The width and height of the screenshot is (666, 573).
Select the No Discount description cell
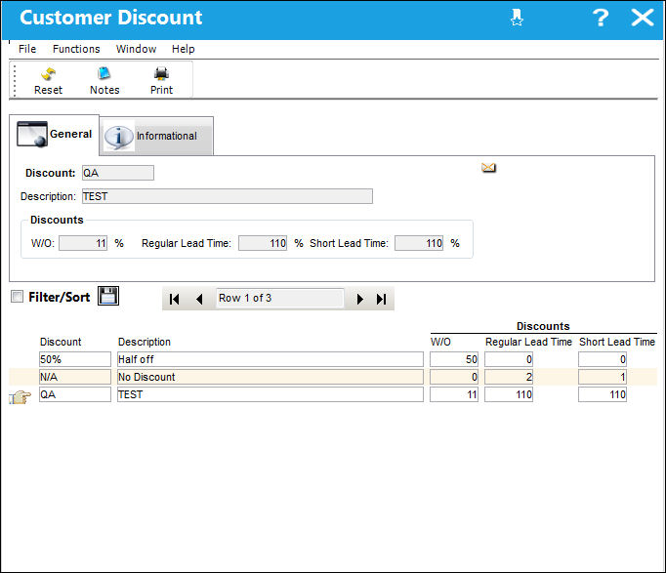point(271,377)
